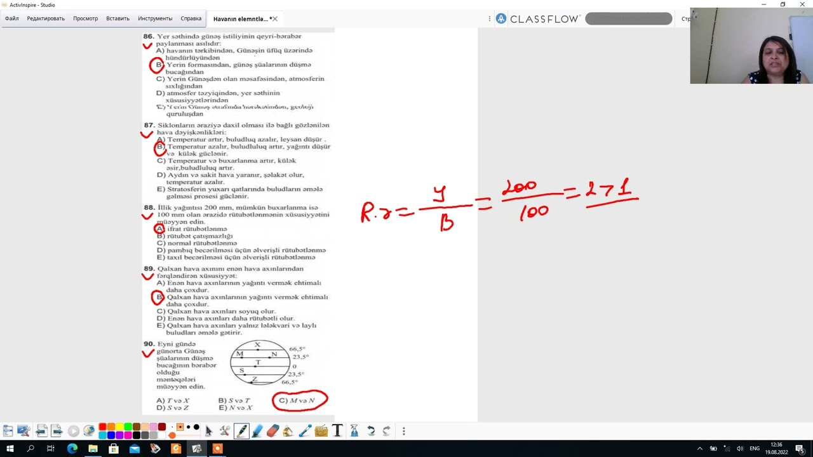The height and width of the screenshot is (457, 813).
Task: Open the volume control in tray
Action: click(740, 449)
